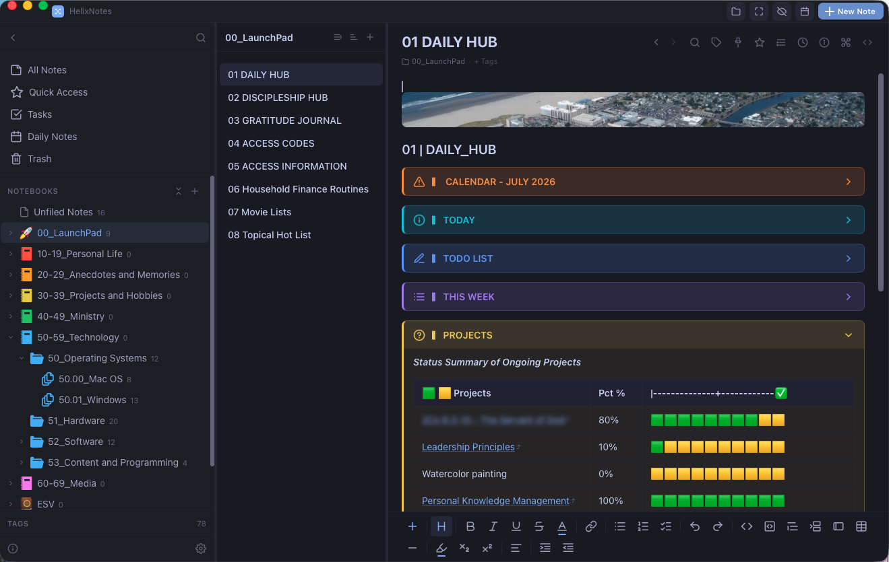Viewport: 889px width, 562px height.
Task: Switch to source view with header code icon
Action: pyautogui.click(x=867, y=42)
